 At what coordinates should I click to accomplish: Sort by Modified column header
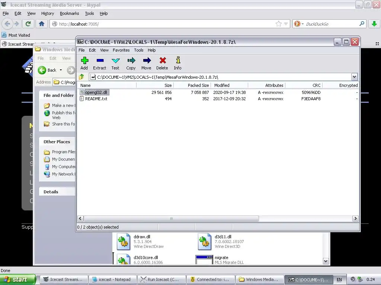[x=229, y=85]
